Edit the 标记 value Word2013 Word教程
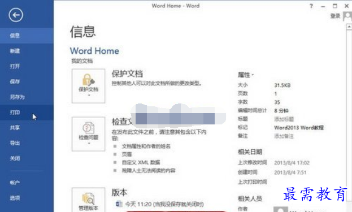The image size is (352, 212). (299, 128)
